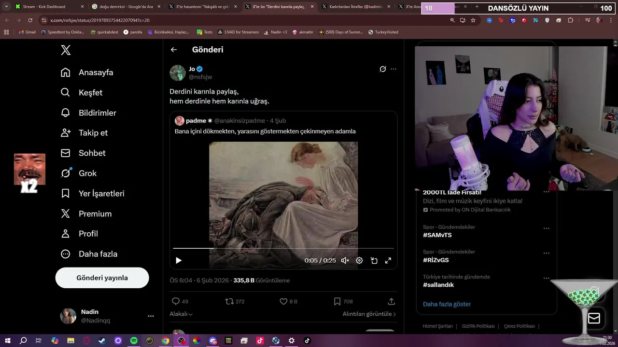Open Çerez Politikası footer link
618x347 pixels.
coord(520,326)
